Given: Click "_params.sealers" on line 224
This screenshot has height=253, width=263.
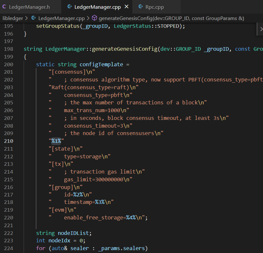Looking at the screenshot, I should click(121, 248).
